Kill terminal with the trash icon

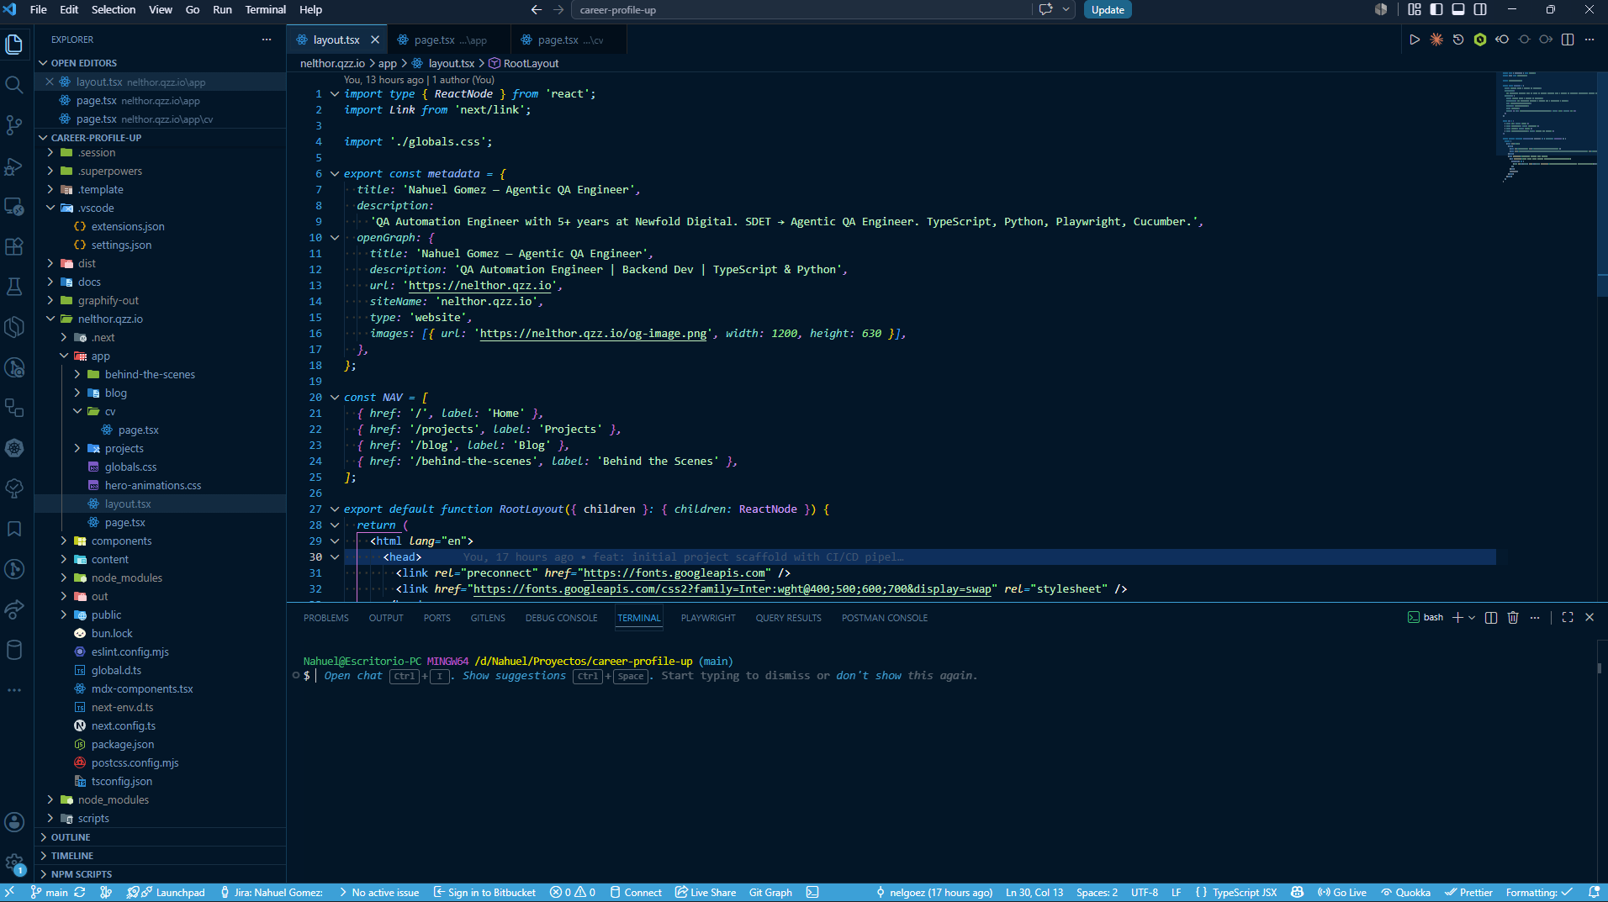tap(1513, 617)
